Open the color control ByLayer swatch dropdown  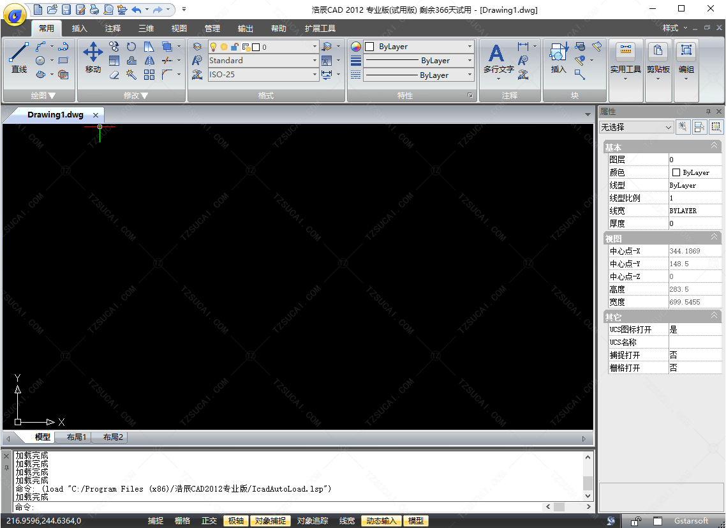(x=419, y=47)
